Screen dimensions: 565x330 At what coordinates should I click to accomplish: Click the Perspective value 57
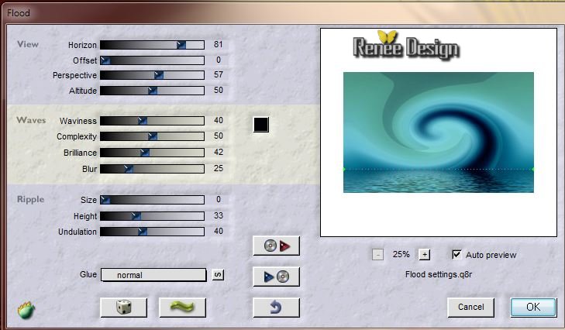point(219,74)
